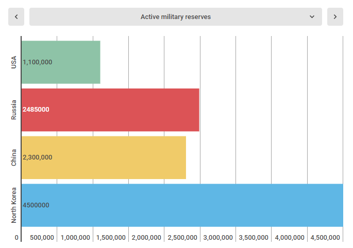Click the red Russia bar
Image resolution: width=353 pixels, height=248 pixels.
click(x=110, y=110)
